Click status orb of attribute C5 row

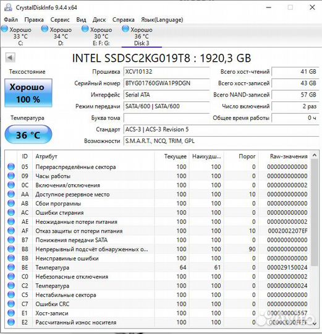pyautogui.click(x=11, y=295)
